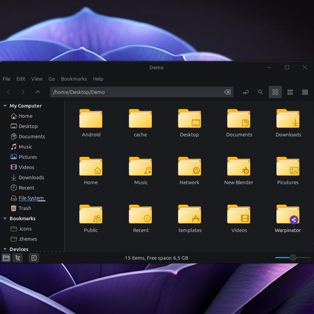The image size is (314, 314).
Task: Select the Public folder icon
Action: [91, 214]
